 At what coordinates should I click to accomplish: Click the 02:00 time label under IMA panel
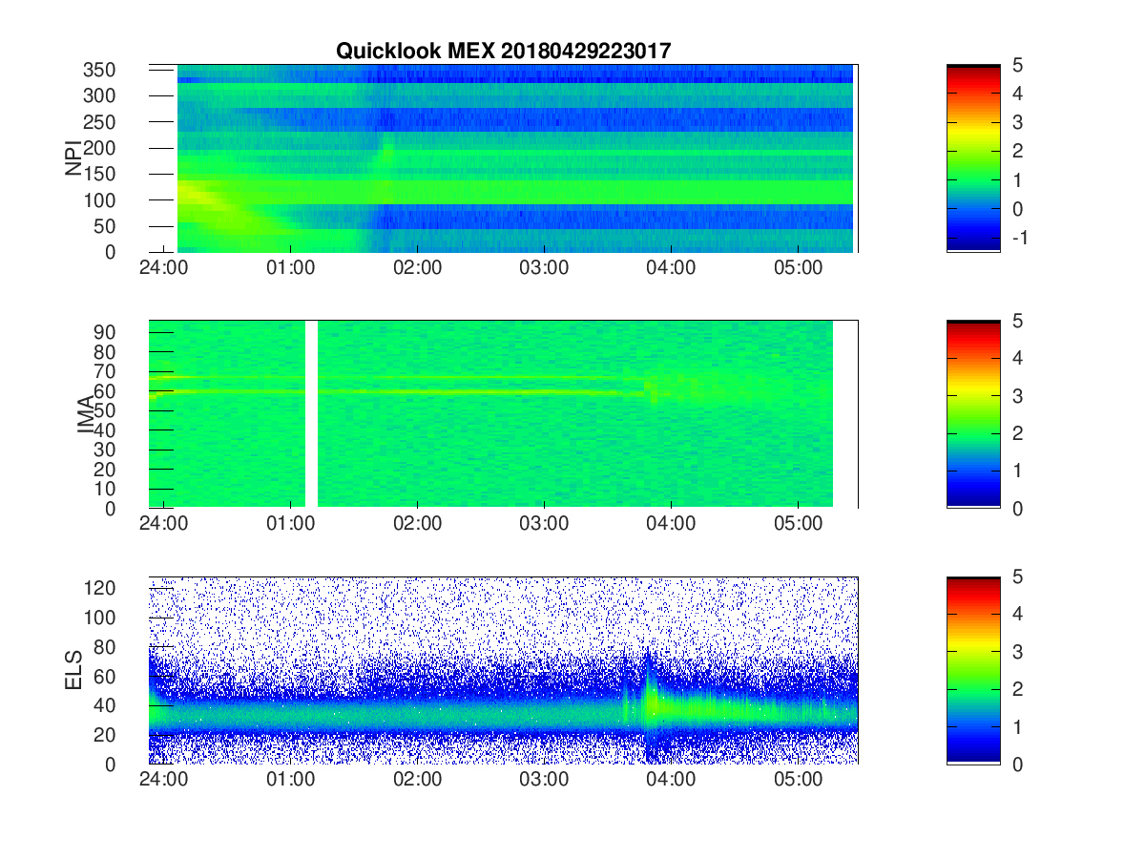(x=417, y=524)
